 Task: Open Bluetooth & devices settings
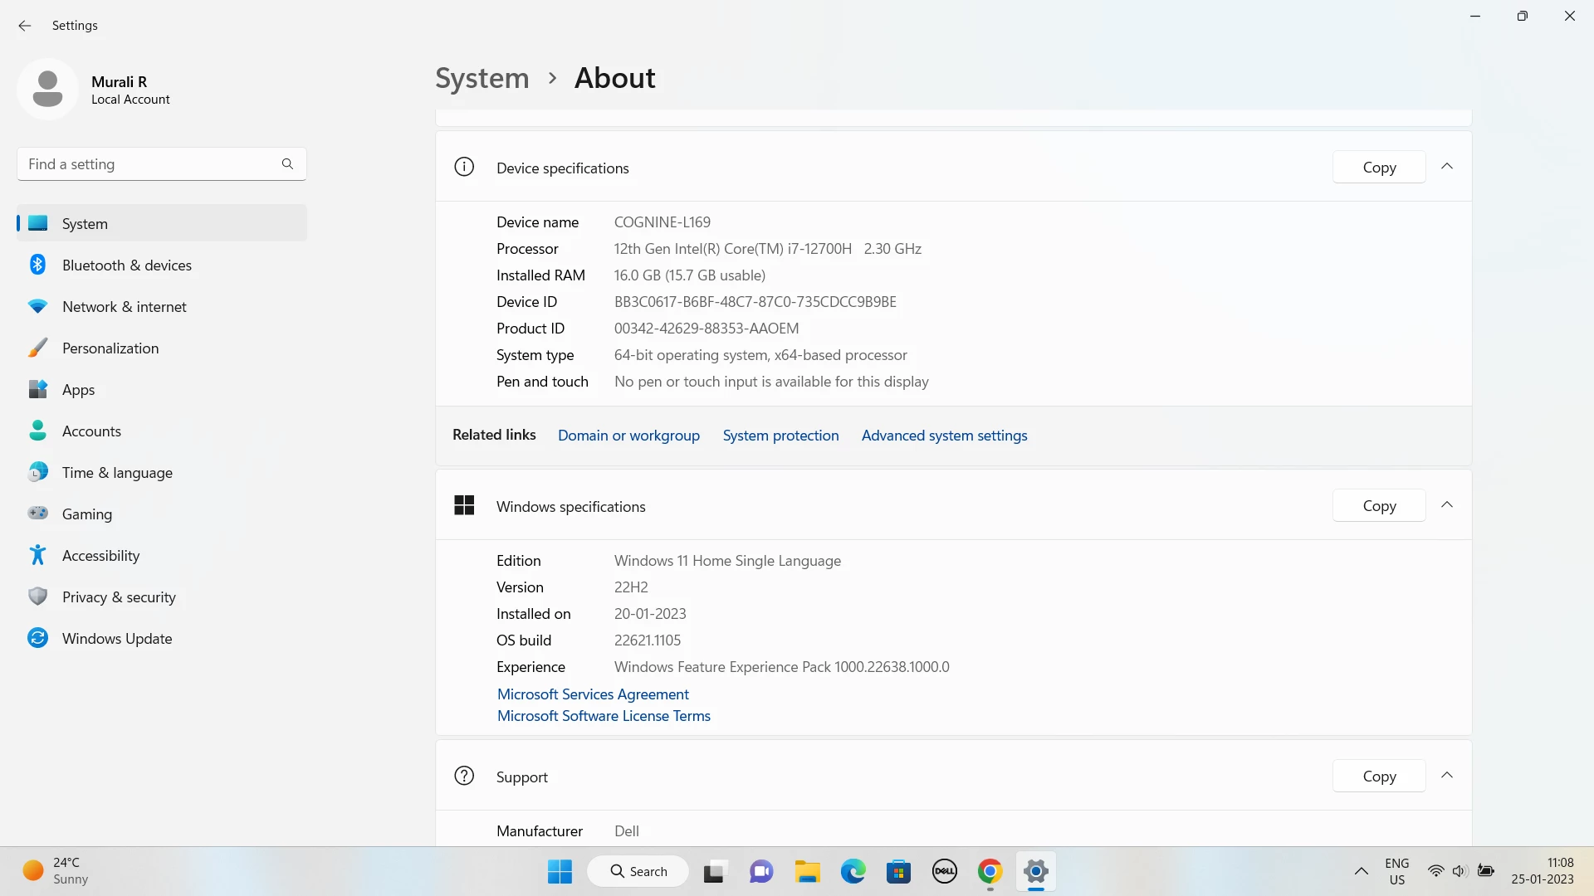(x=126, y=265)
